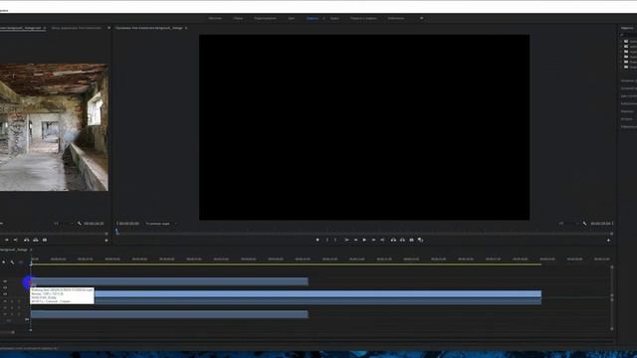Click the Program monitor scrub bar playhead

click(x=117, y=232)
